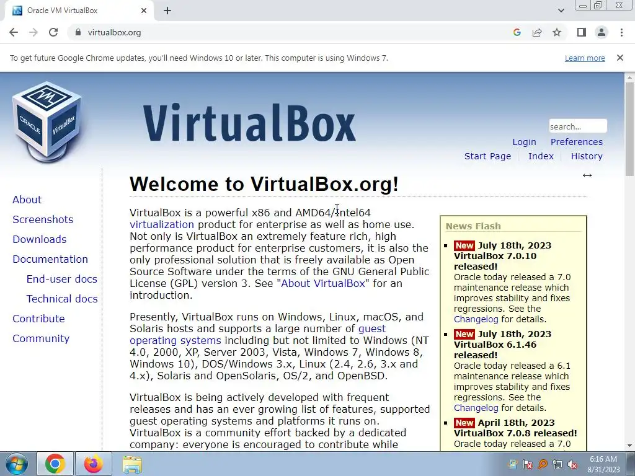The height and width of the screenshot is (476, 635).
Task: Open the Index link
Action: pyautogui.click(x=541, y=156)
